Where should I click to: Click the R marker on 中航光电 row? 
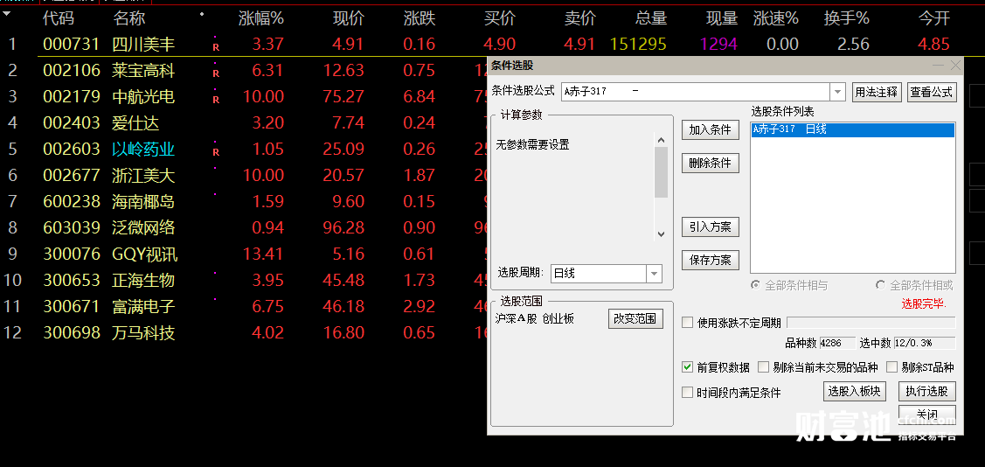216,100
